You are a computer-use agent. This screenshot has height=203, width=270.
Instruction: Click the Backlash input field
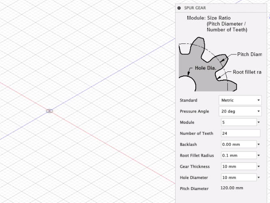[x=239, y=145]
